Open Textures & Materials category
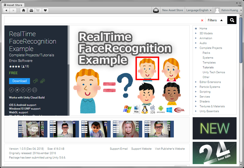The image size is (244, 168). click(212, 106)
